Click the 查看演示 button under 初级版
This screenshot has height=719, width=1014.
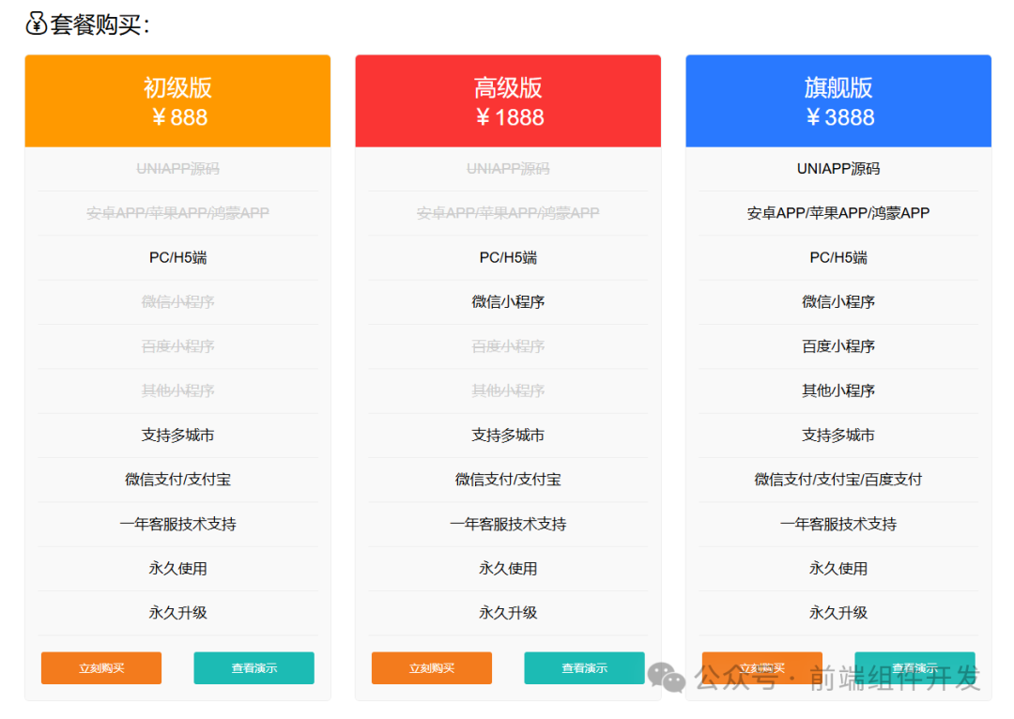tap(253, 668)
